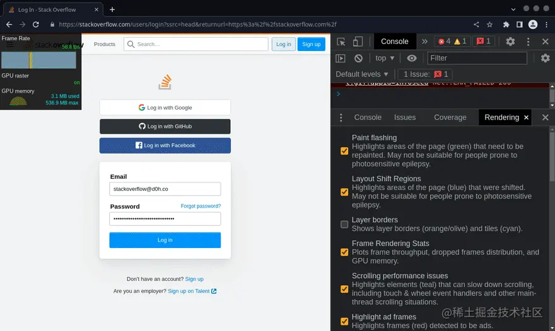The image size is (555, 331).
Task: Activate the DevTools inspect element tool
Action: [341, 42]
